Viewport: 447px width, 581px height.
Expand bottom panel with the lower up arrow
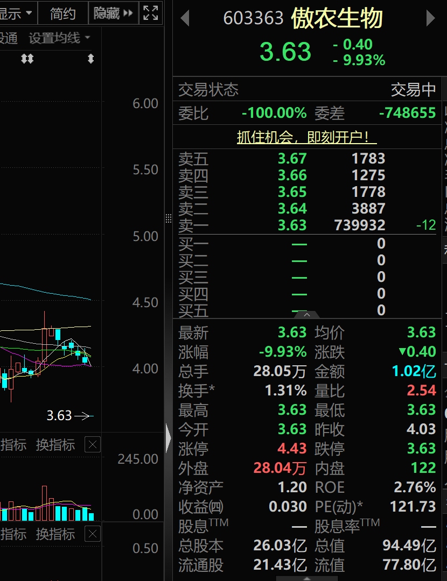[307, 578]
